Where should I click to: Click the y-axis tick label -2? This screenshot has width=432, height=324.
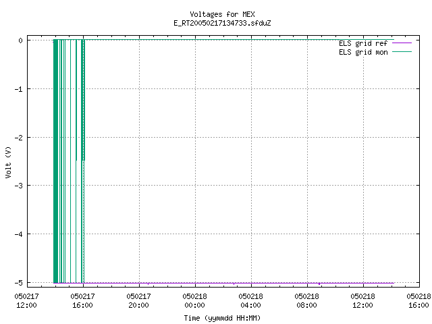19,138
